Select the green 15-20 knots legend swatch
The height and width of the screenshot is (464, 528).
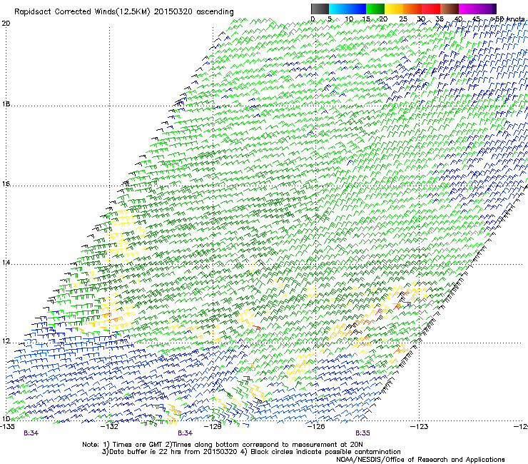[375, 9]
